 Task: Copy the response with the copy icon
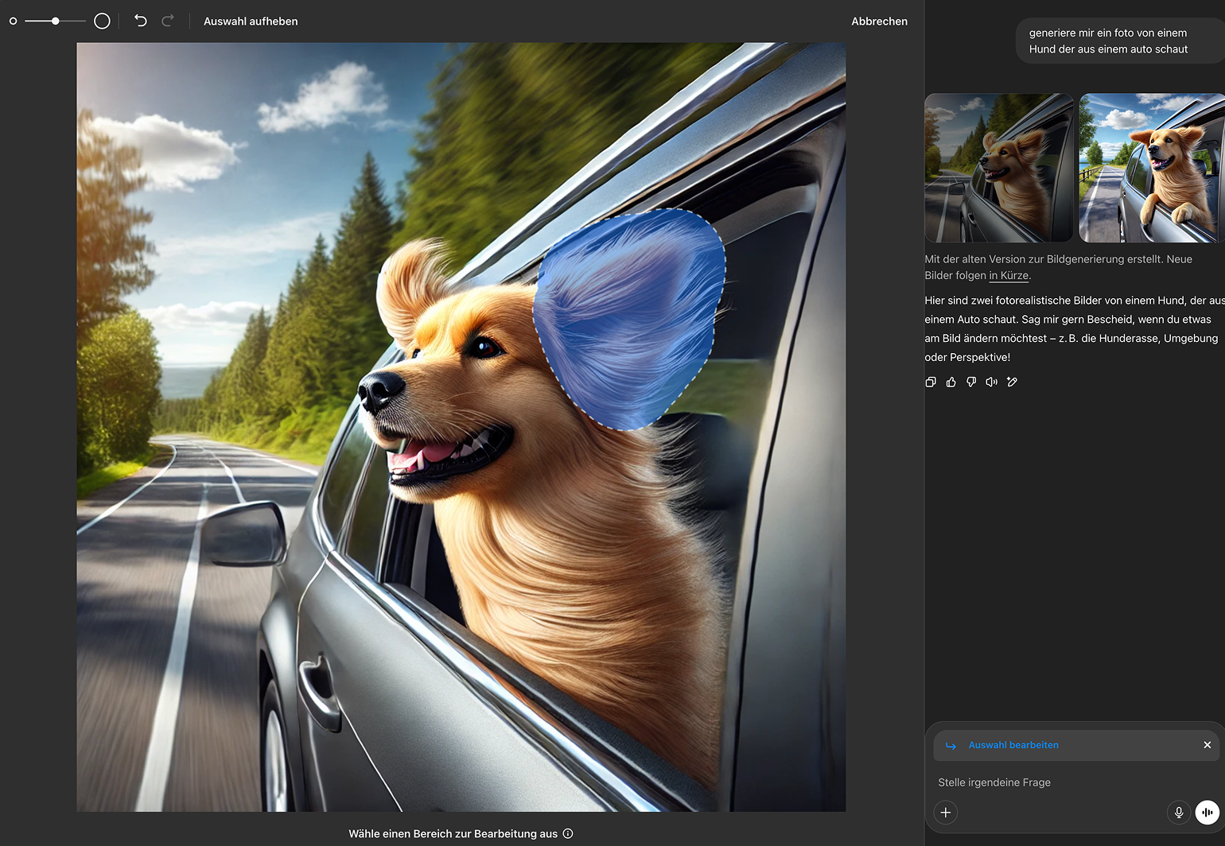pyautogui.click(x=931, y=382)
